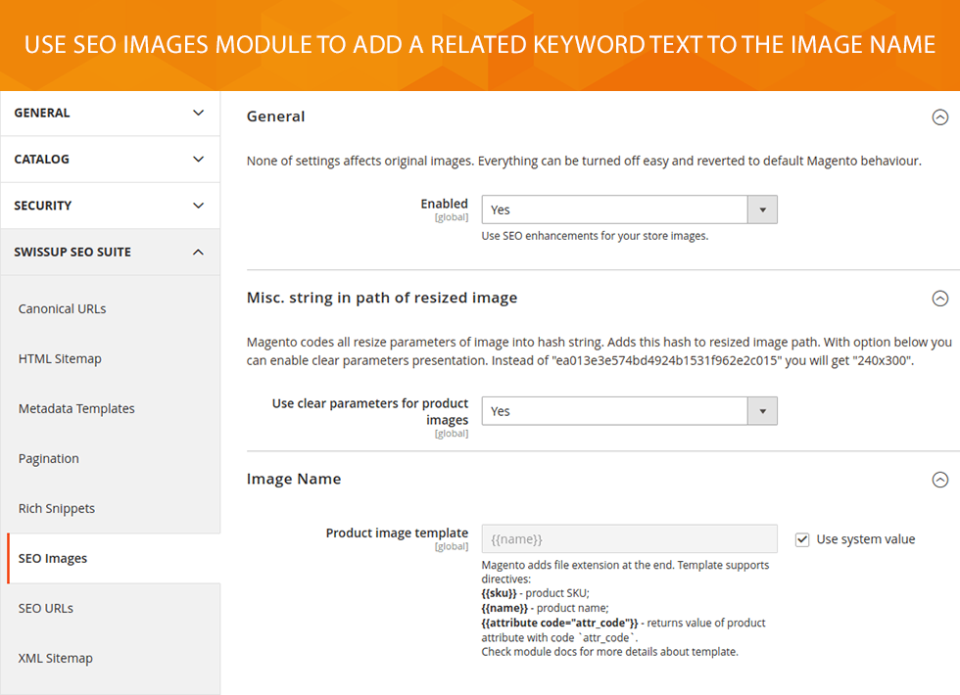Open Canonical URLs settings
The height and width of the screenshot is (695, 960).
tap(62, 309)
